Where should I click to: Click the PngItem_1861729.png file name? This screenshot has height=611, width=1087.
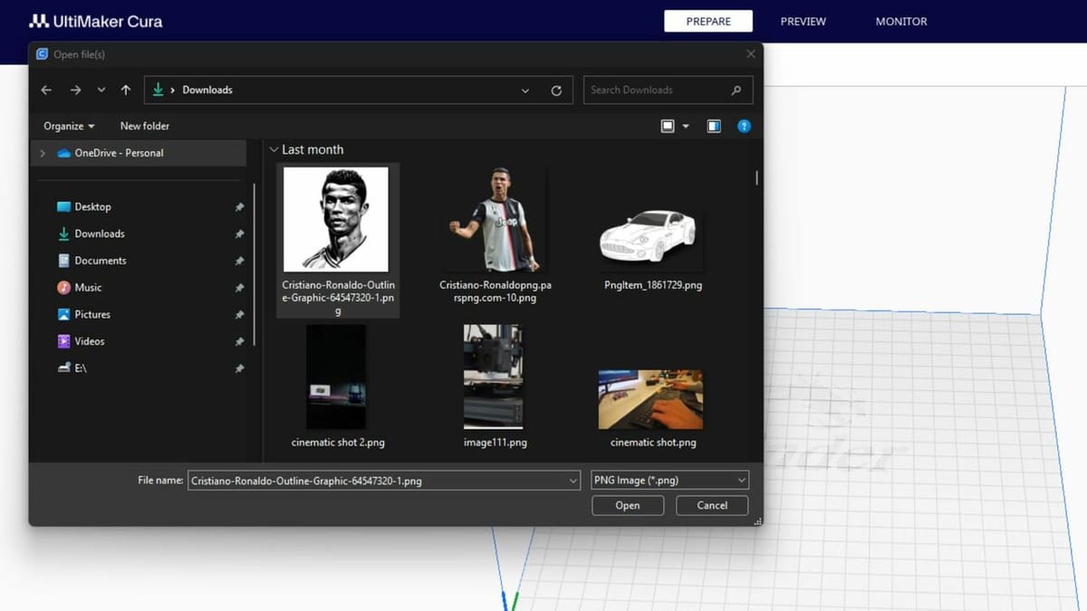coord(653,285)
